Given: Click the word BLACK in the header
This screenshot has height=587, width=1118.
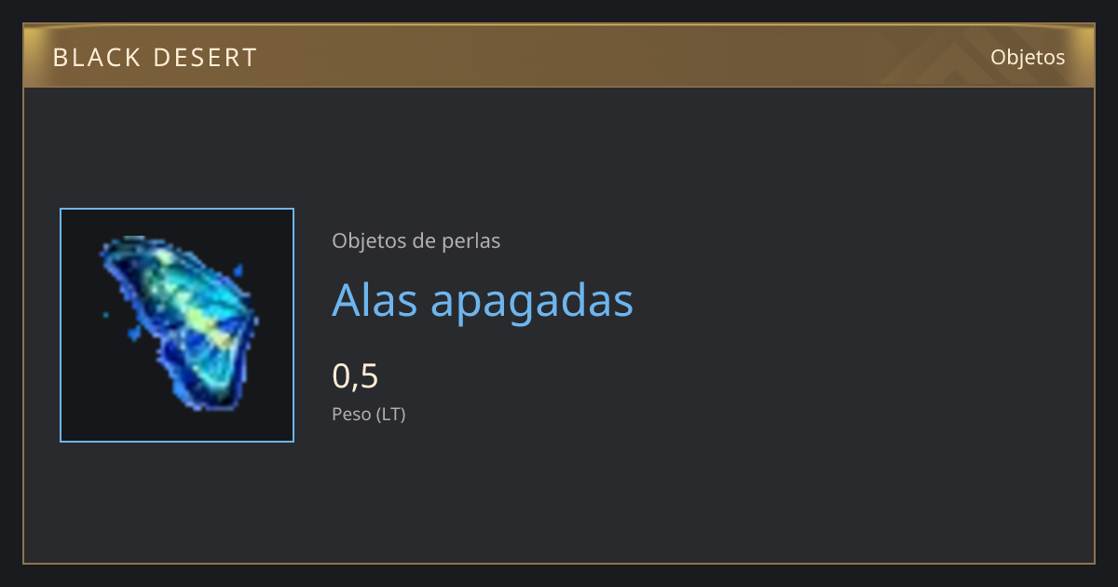Looking at the screenshot, I should [x=97, y=58].
